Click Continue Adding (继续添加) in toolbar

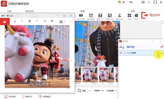tap(30, 11)
